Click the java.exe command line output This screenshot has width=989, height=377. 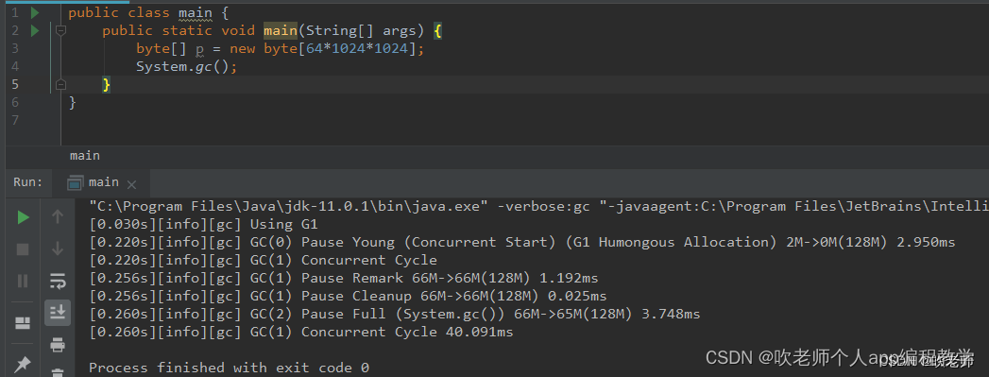pos(538,206)
